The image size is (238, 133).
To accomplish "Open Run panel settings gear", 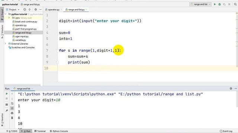I will [x=231, y=89].
